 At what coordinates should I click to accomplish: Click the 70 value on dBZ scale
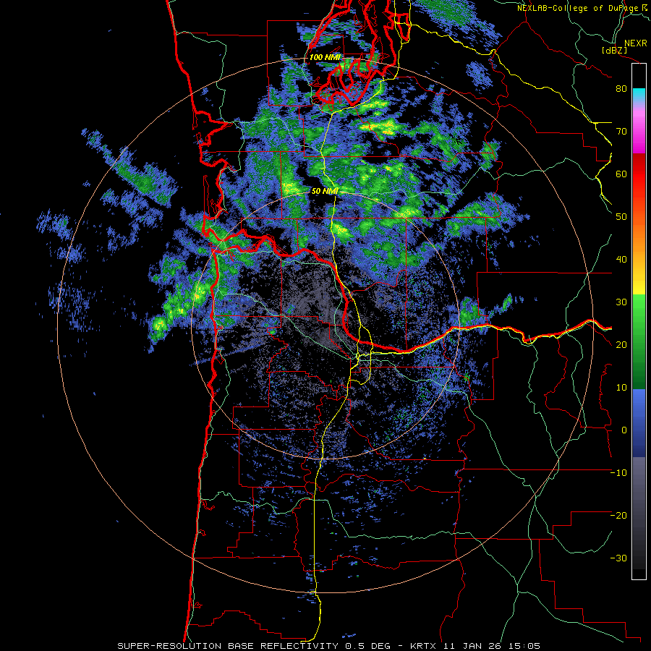621,132
